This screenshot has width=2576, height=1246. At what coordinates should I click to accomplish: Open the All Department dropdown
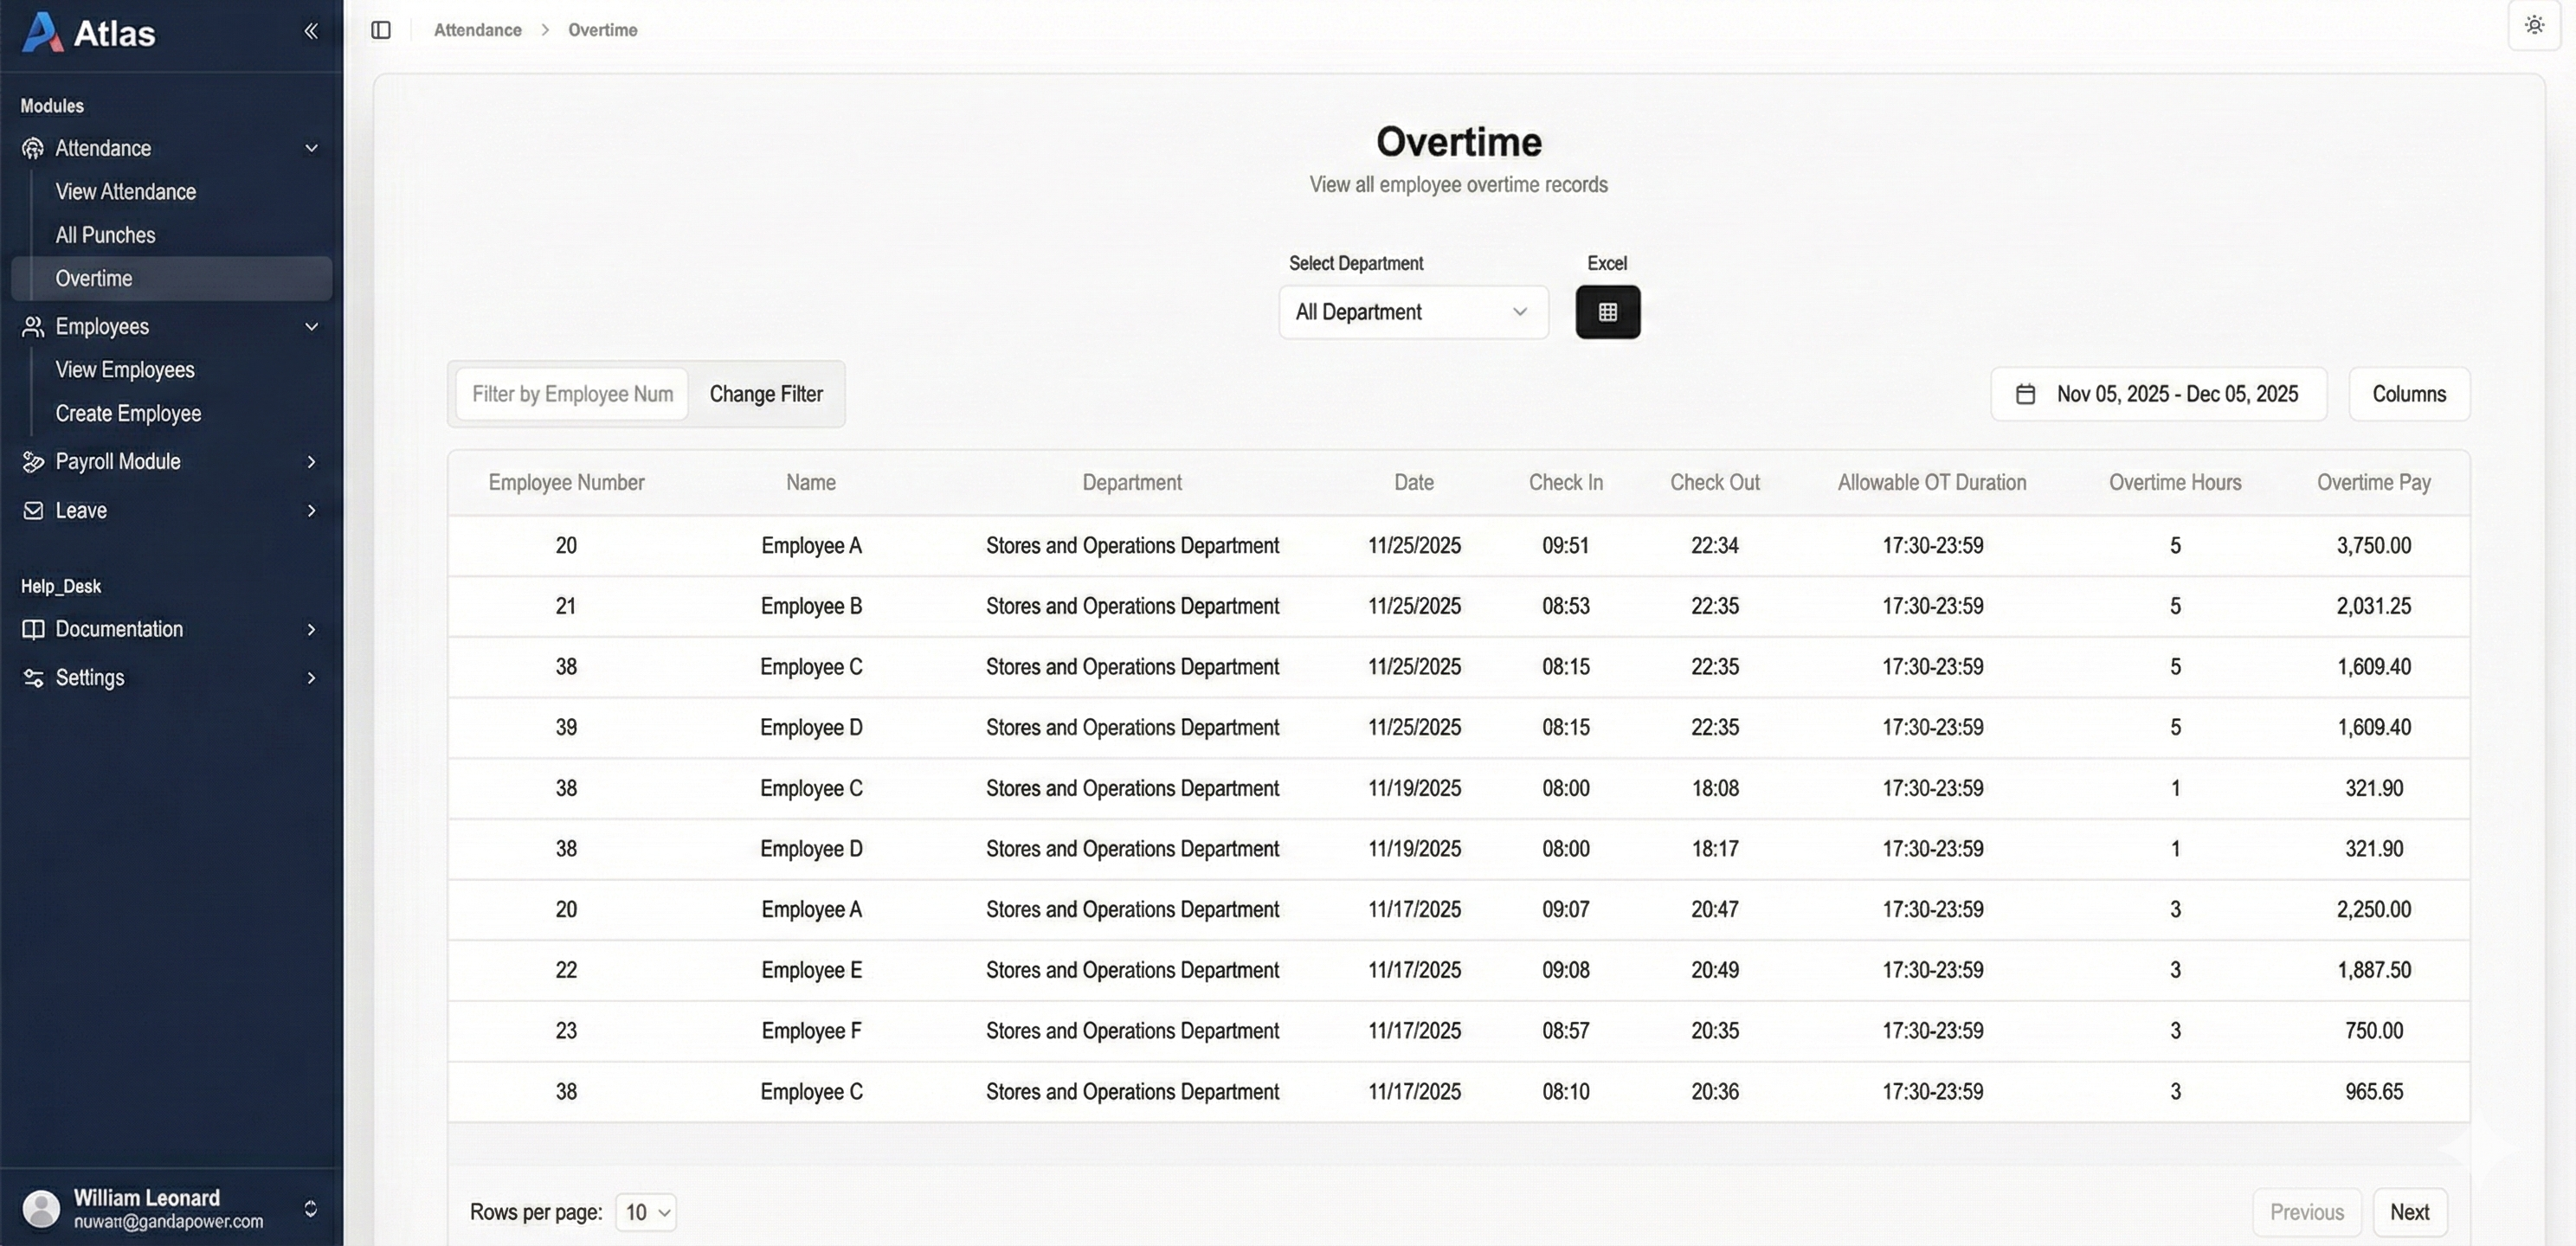point(1412,312)
